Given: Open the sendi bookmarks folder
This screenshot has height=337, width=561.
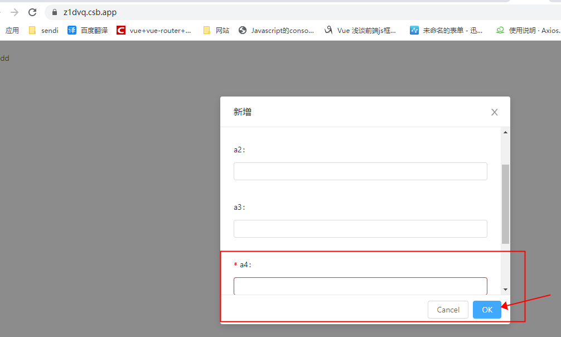Looking at the screenshot, I should [x=43, y=30].
